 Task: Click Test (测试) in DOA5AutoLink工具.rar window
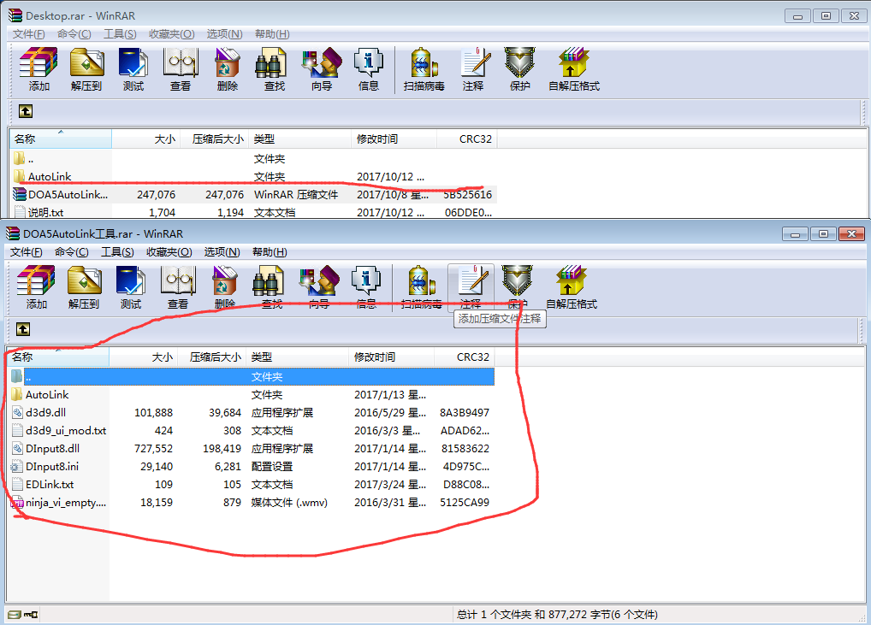click(x=131, y=287)
